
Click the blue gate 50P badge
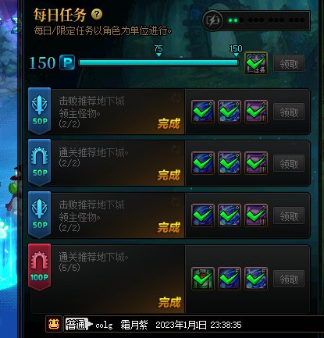(x=39, y=162)
